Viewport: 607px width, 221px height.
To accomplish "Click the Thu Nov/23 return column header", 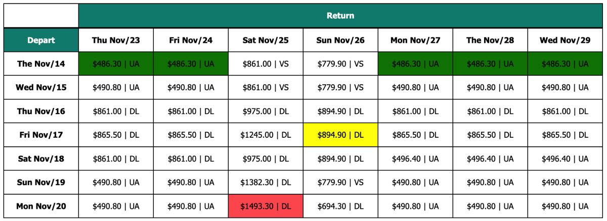I will click(116, 40).
